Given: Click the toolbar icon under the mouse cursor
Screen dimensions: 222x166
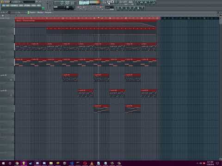Looking at the screenshot, I should [109, 2].
